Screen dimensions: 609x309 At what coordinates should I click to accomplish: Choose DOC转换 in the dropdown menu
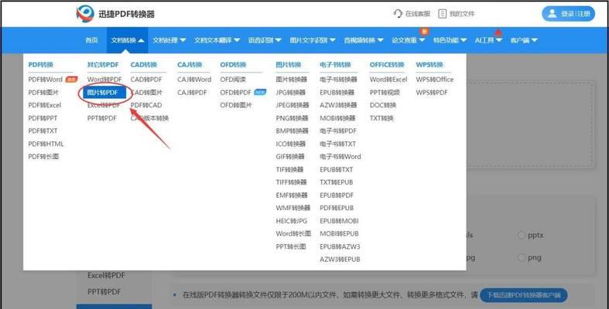click(x=383, y=105)
